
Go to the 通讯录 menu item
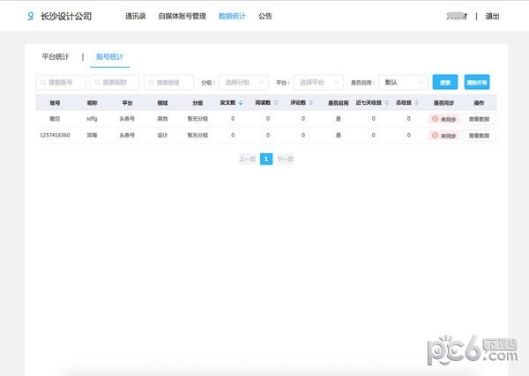tap(136, 16)
